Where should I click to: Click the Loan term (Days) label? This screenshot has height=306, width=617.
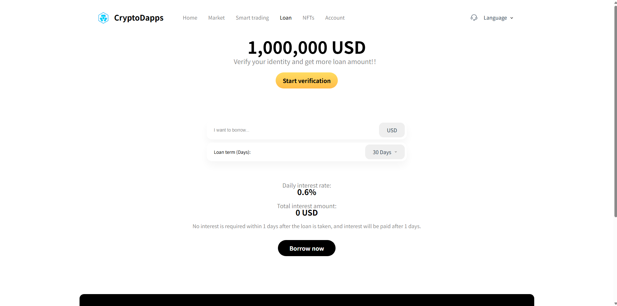point(232,152)
